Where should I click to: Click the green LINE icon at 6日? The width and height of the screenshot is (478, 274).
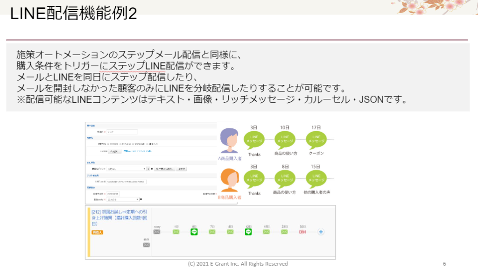[194, 232]
